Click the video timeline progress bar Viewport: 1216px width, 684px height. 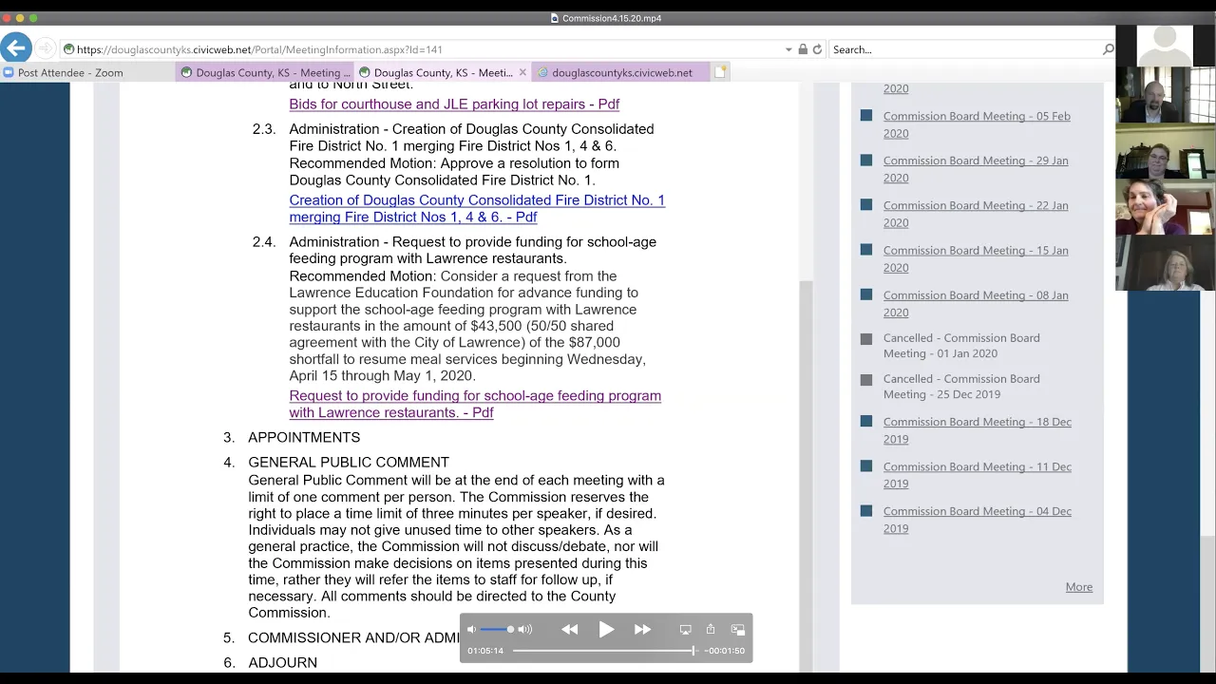coord(605,651)
